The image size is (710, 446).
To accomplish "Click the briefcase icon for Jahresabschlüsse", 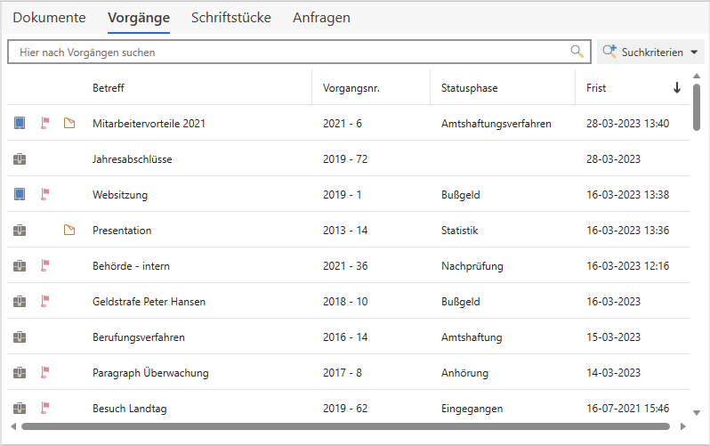I will [x=20, y=158].
